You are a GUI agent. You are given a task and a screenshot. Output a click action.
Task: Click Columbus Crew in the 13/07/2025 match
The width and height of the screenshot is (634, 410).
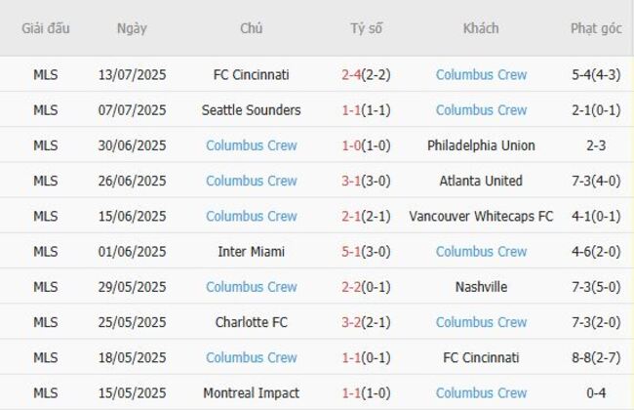click(x=481, y=74)
